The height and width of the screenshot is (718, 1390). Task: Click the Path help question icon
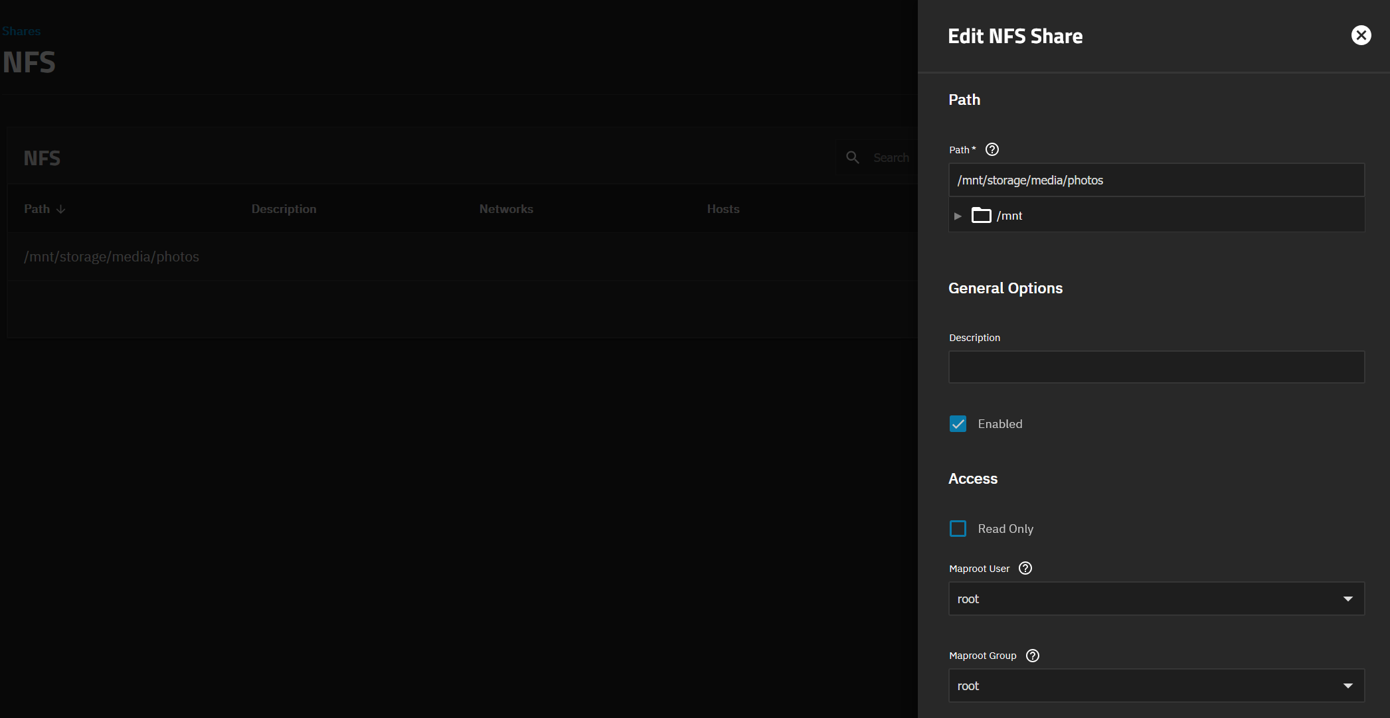992,149
